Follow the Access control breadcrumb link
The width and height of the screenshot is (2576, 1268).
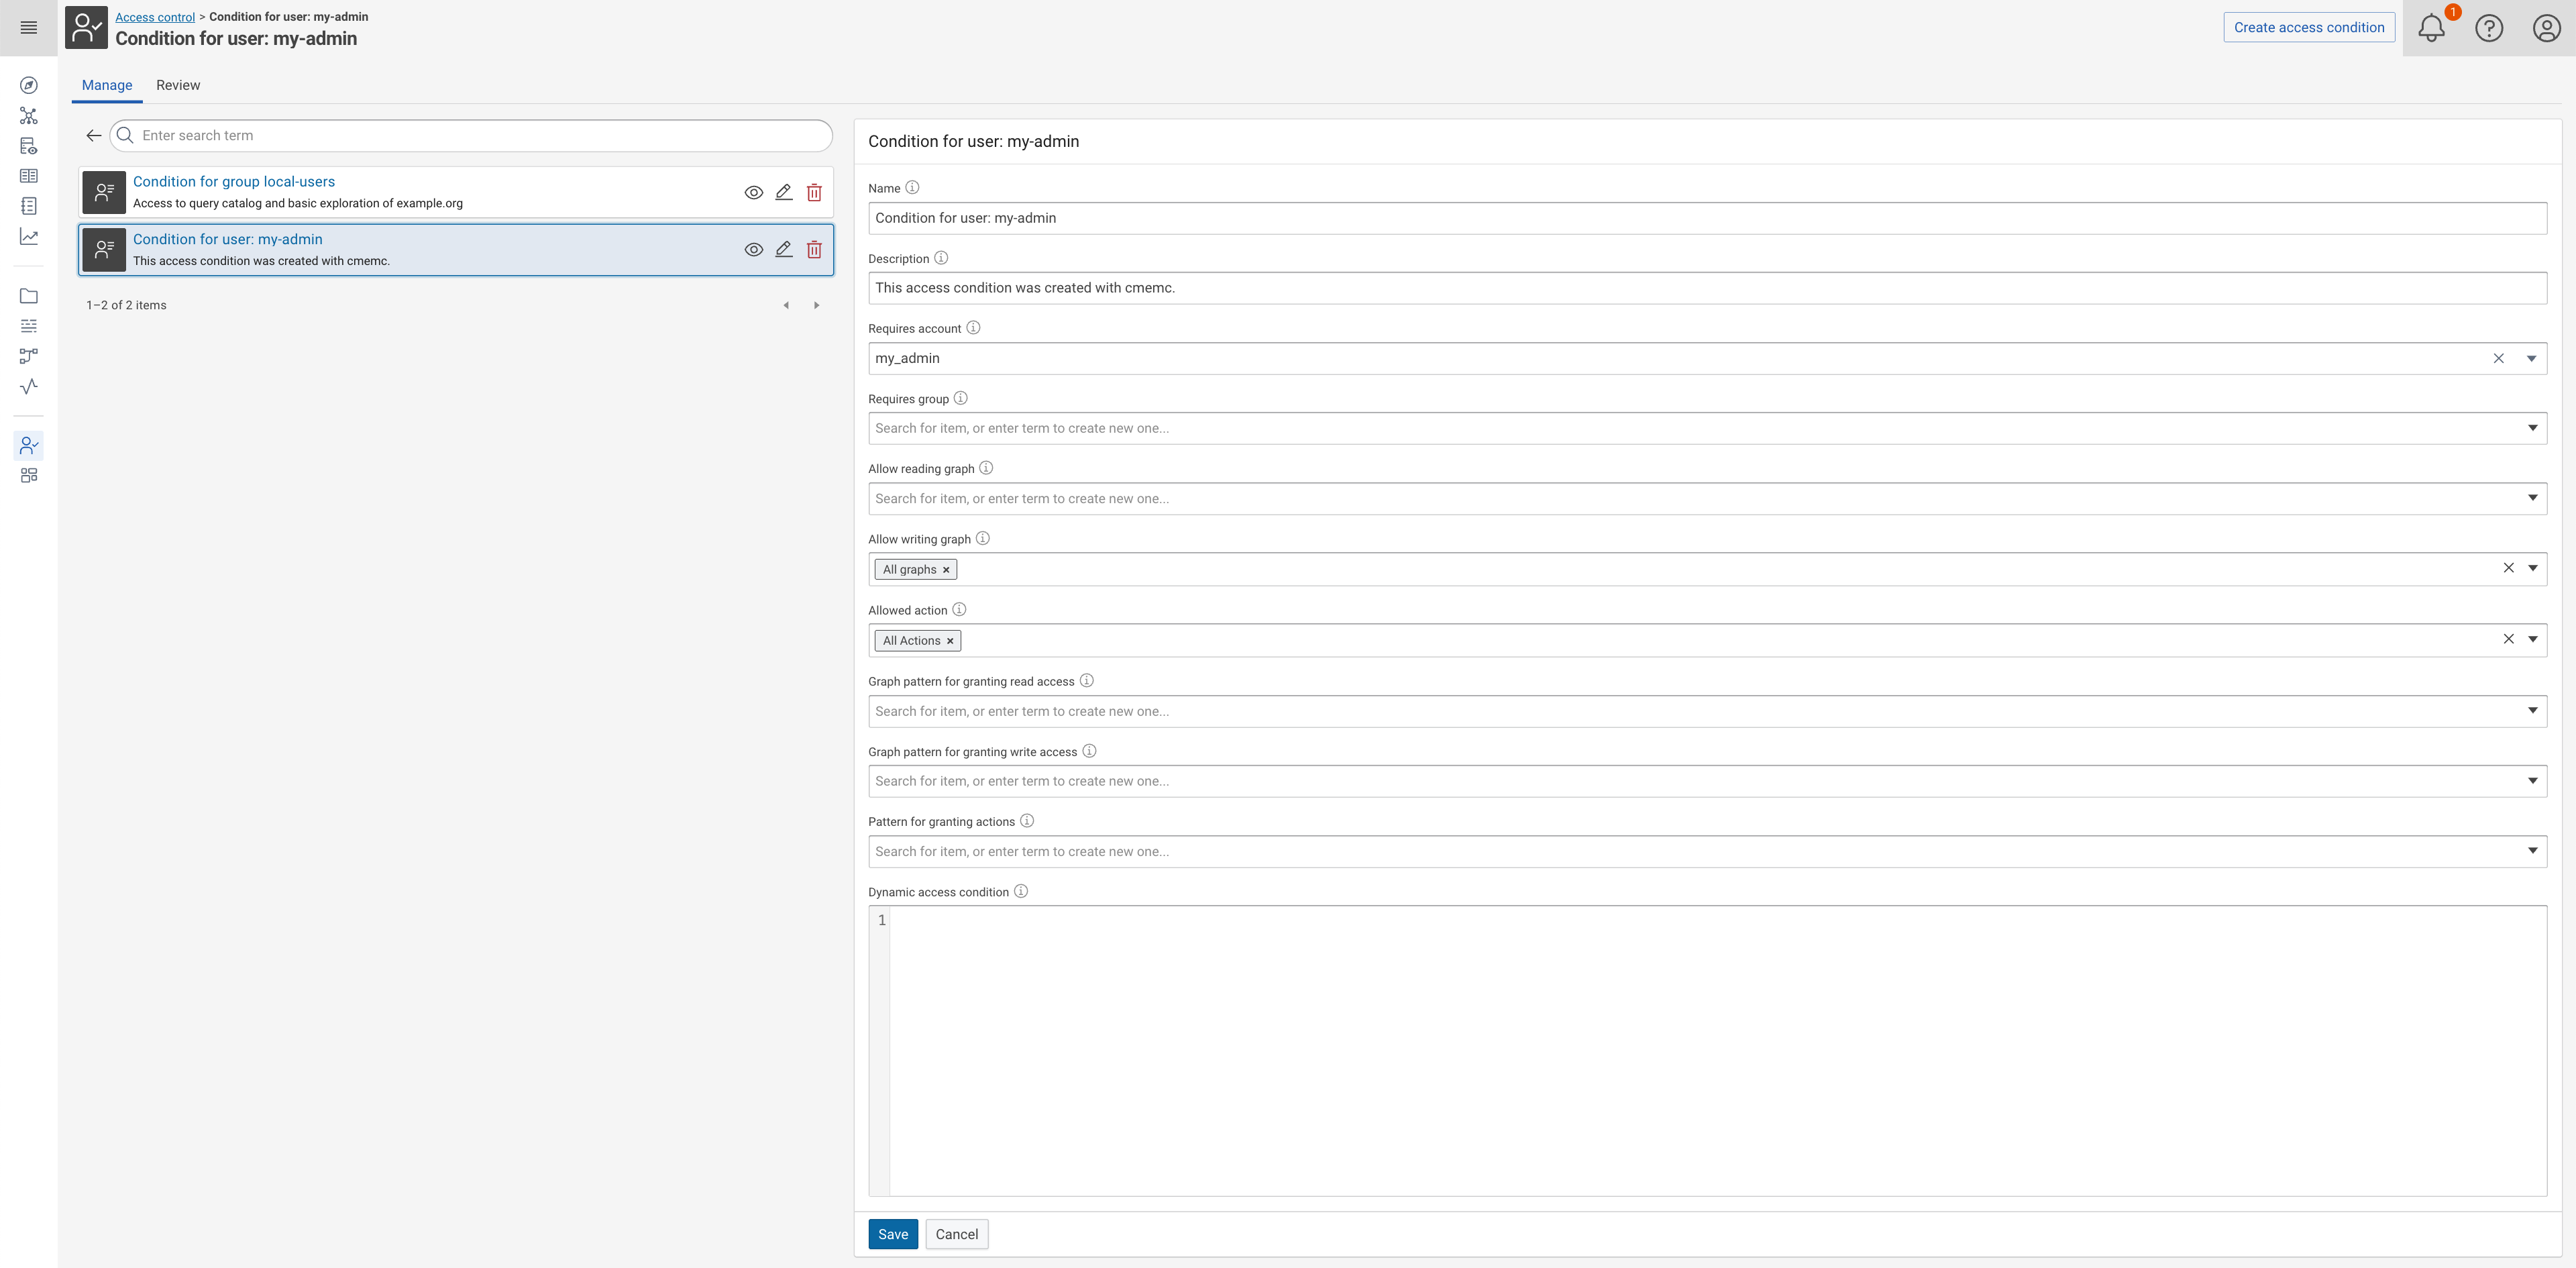pyautogui.click(x=154, y=16)
